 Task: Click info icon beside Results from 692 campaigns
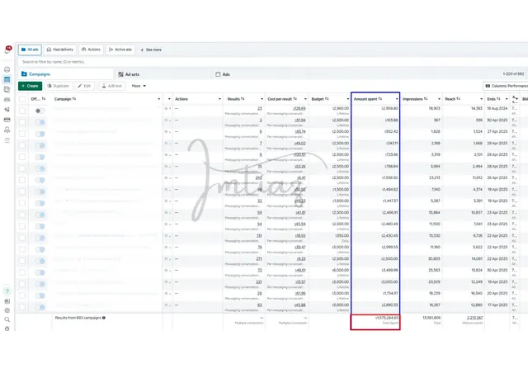104,318
